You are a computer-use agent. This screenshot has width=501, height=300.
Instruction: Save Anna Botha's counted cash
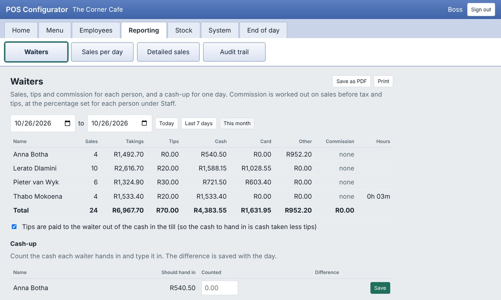[380, 288]
